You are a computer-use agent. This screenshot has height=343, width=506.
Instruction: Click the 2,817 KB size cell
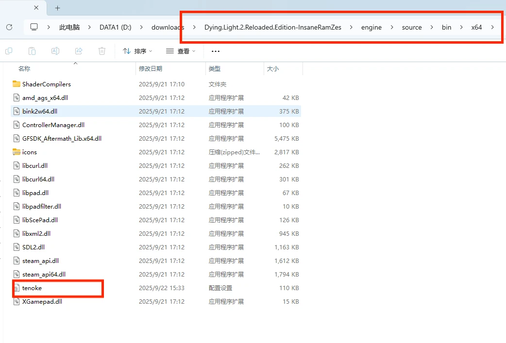click(x=287, y=152)
